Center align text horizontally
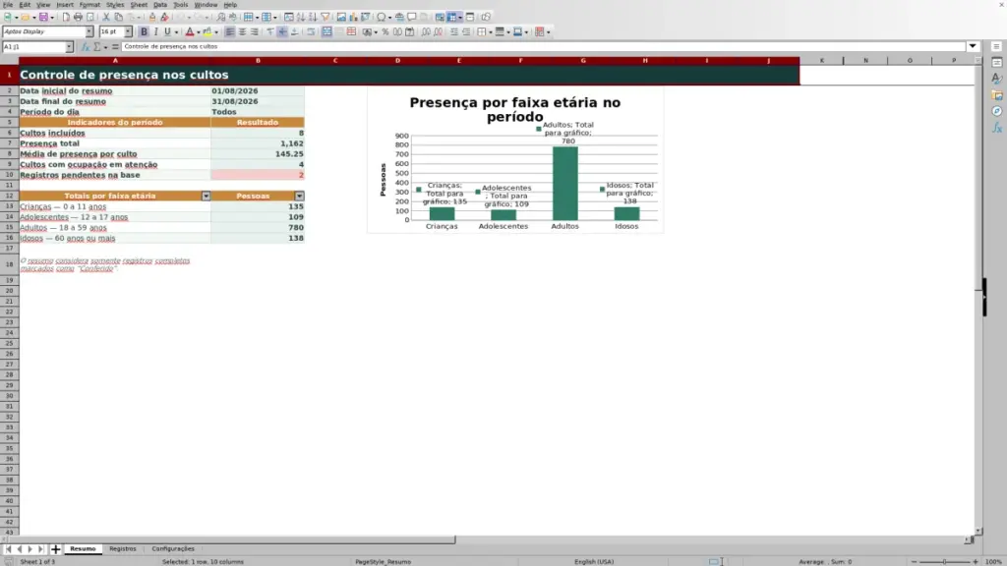The image size is (1007, 566). tap(242, 31)
